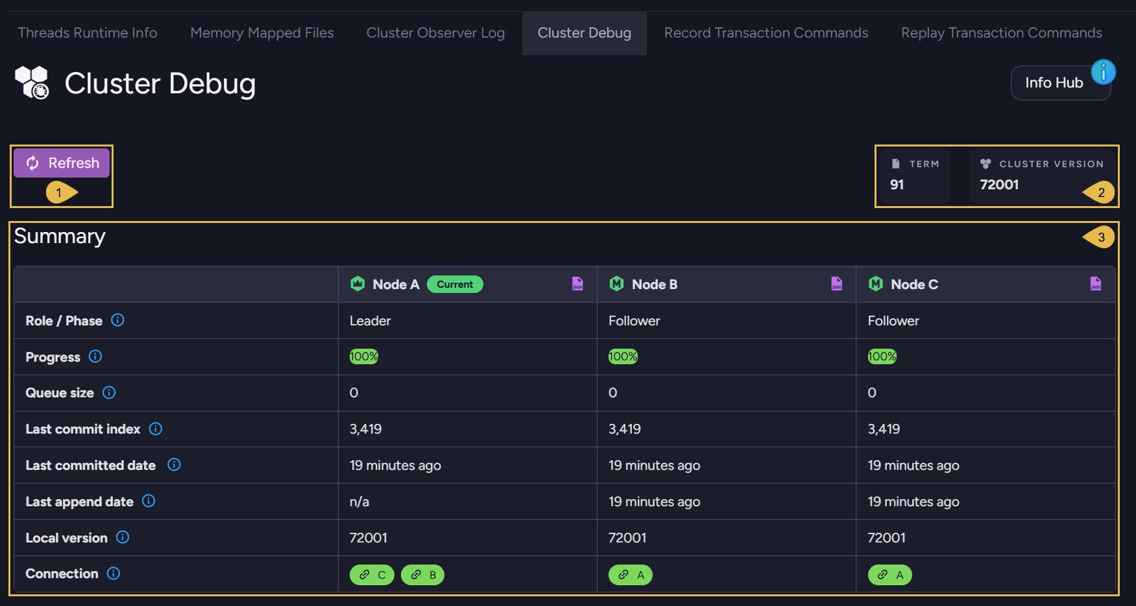Go to Cluster Observer Log tab
Screen dimensions: 1136x606
(x=435, y=32)
